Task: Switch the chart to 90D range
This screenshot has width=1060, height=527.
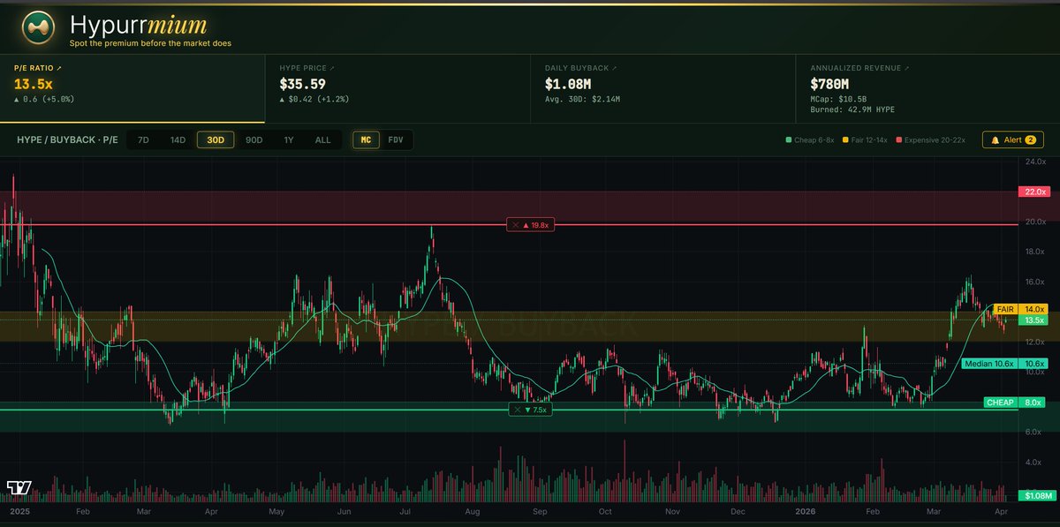Action: [254, 139]
